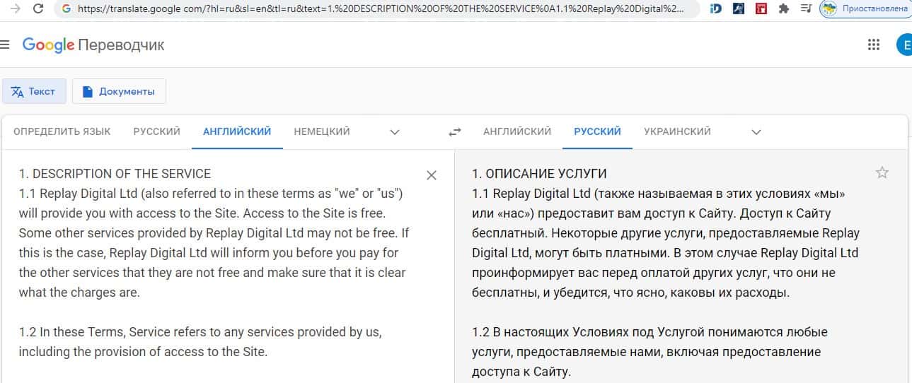Click the Google site info icon
The width and height of the screenshot is (912, 383).
67,10
